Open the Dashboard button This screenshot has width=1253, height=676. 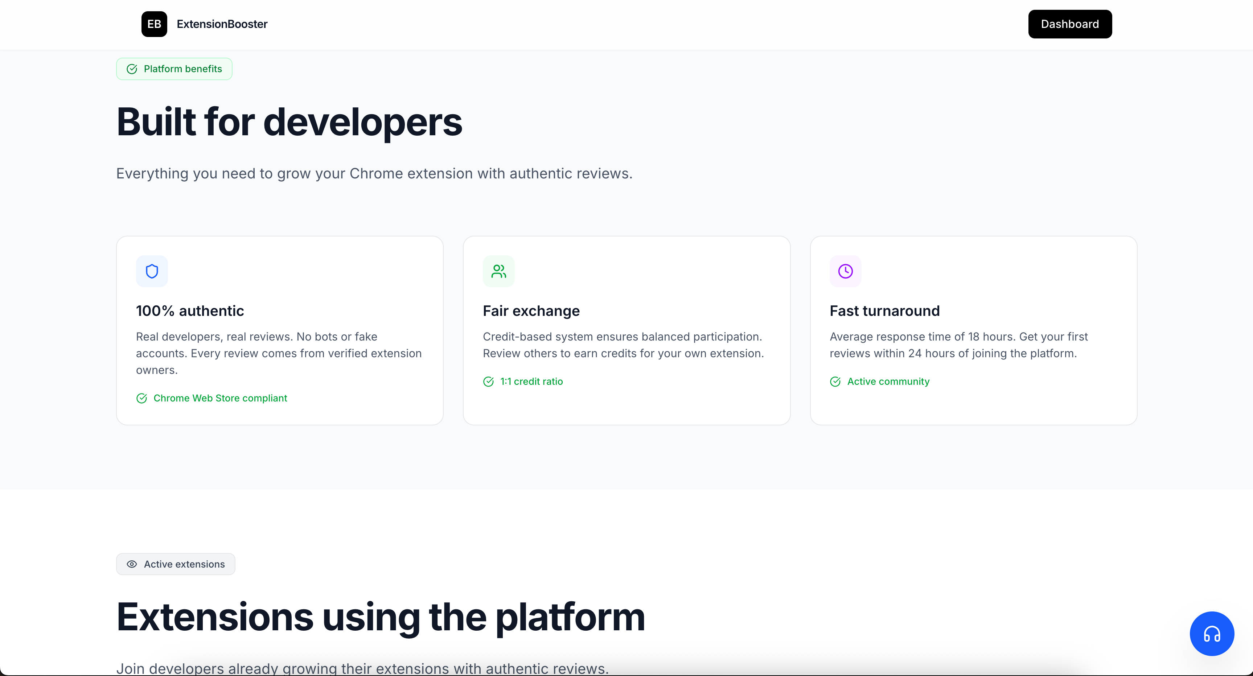coord(1070,24)
